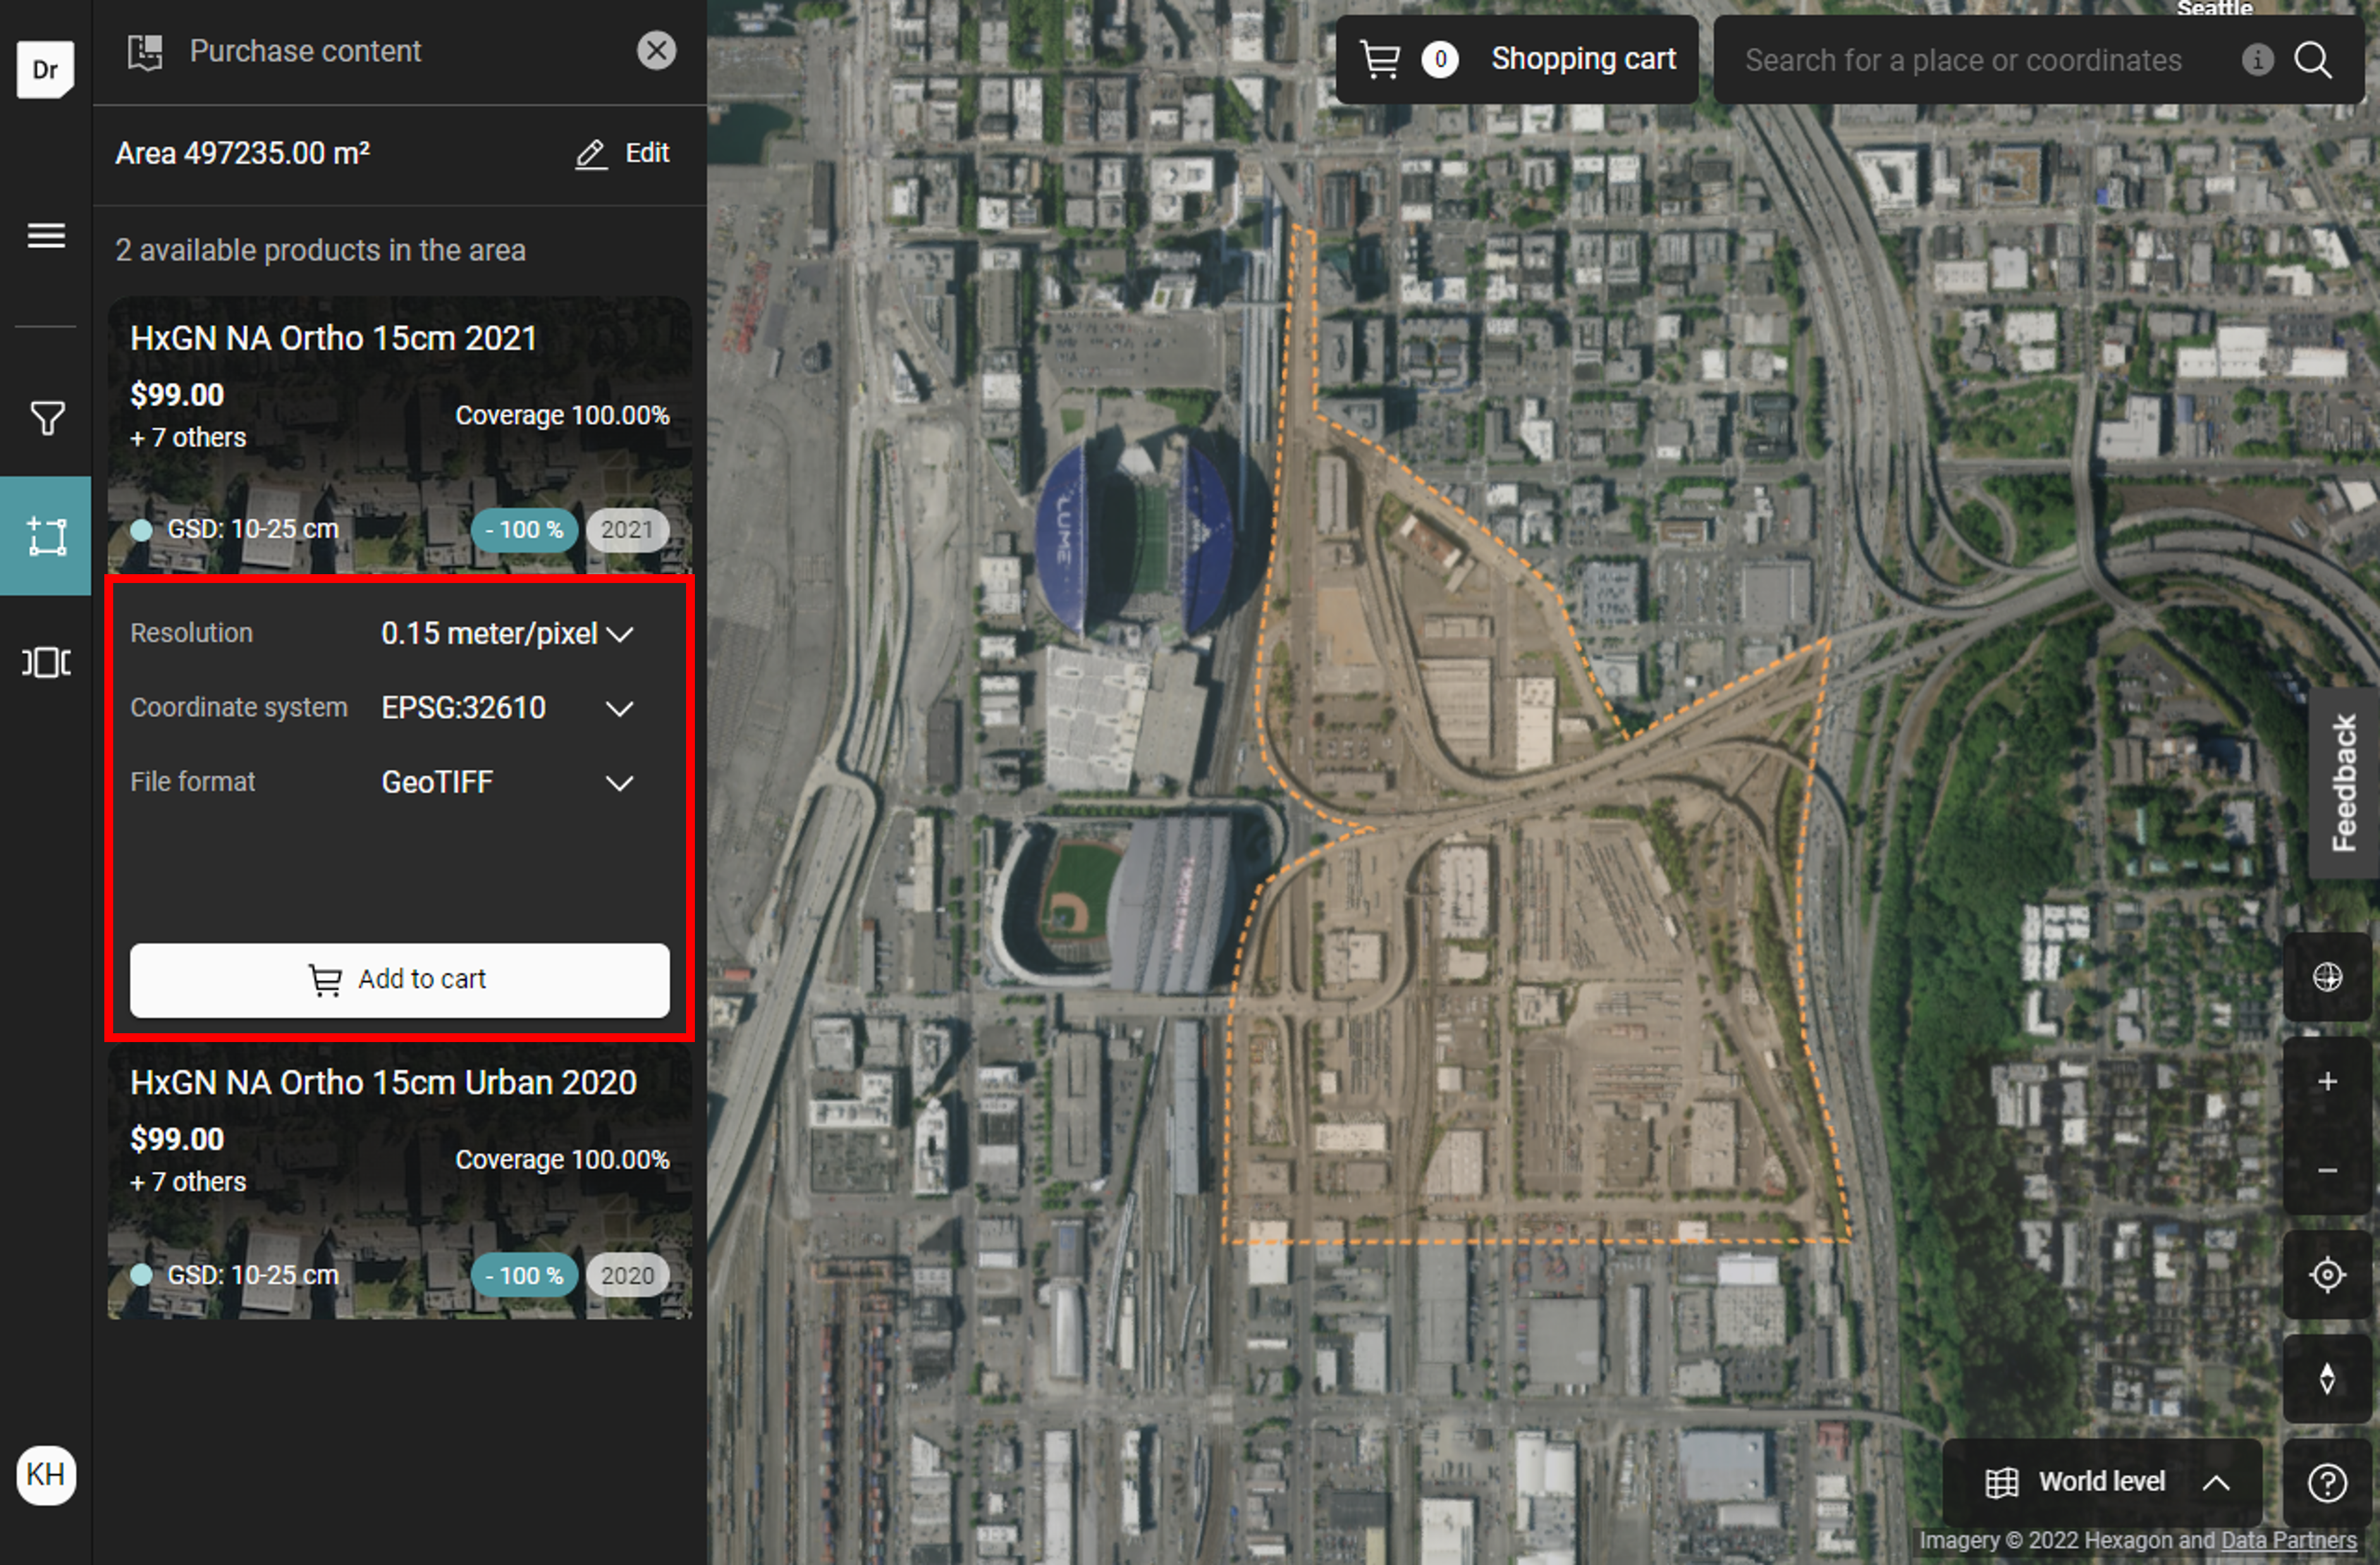
Task: Edit the selected area
Action: [x=623, y=153]
